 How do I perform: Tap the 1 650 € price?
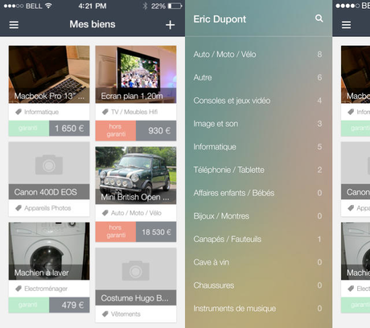pyautogui.click(x=69, y=129)
